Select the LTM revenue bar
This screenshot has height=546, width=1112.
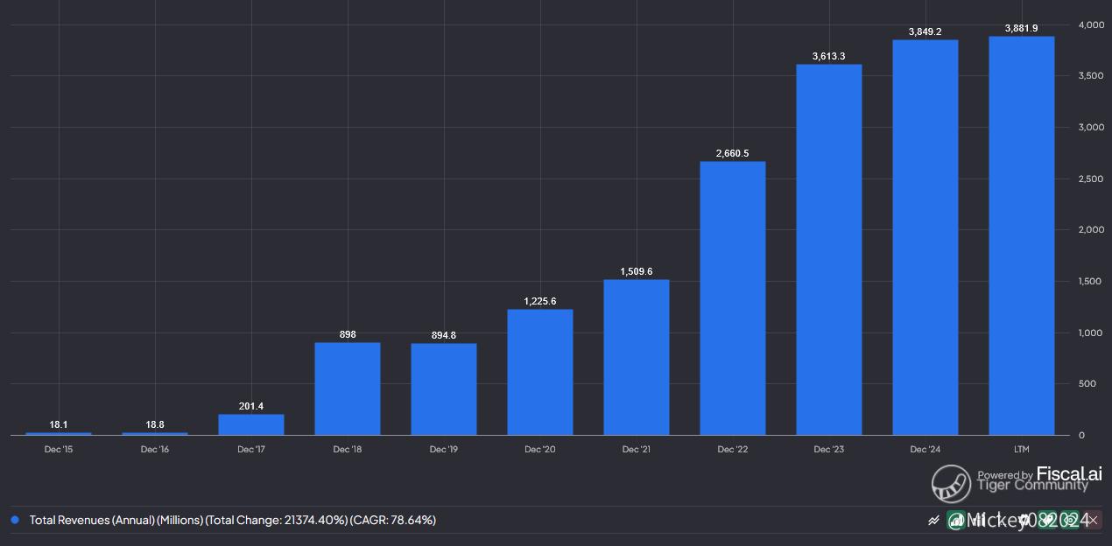pos(1022,235)
